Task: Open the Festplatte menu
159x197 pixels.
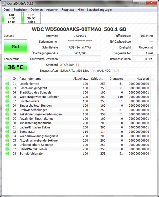Action: (x=68, y=10)
